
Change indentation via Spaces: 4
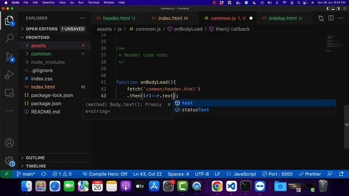[178, 174]
